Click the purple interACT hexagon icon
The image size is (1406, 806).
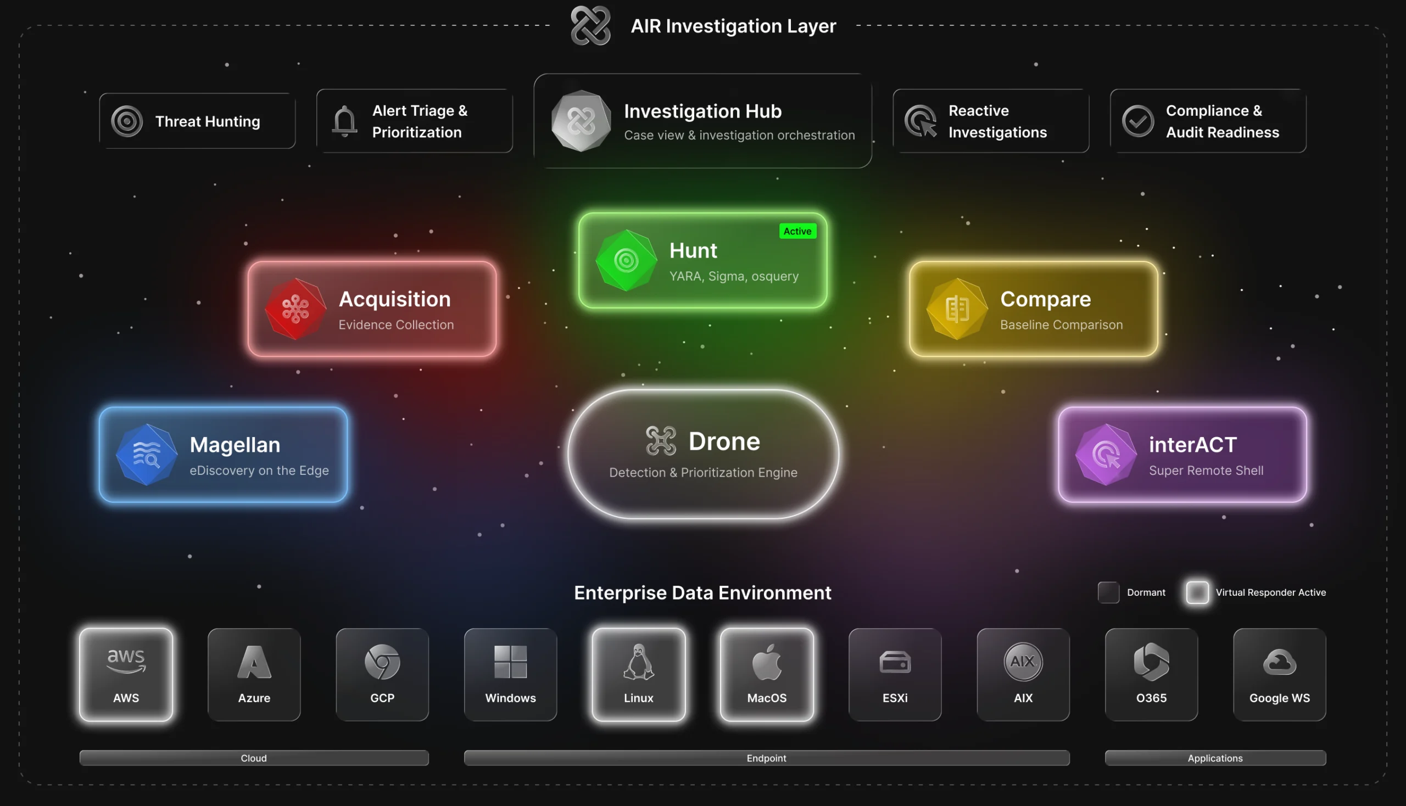click(x=1106, y=455)
